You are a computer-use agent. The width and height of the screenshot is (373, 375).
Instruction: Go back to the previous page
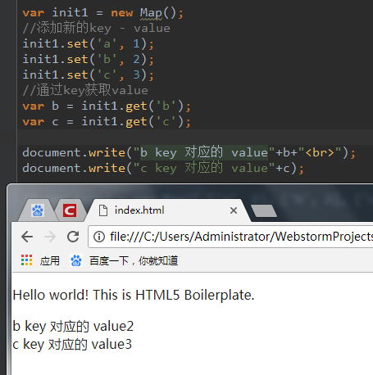coord(27,237)
